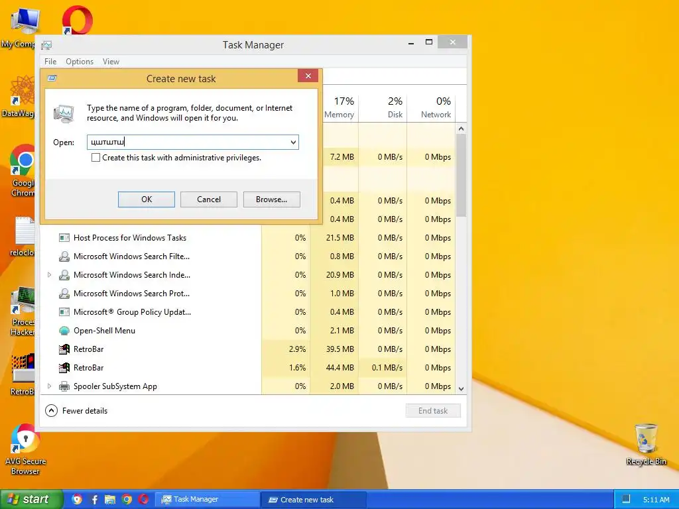Collapse to fewer details

click(x=51, y=411)
